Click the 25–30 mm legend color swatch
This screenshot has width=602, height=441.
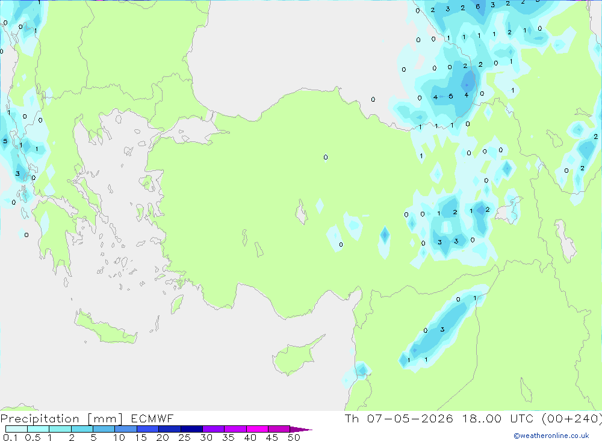tap(191, 429)
